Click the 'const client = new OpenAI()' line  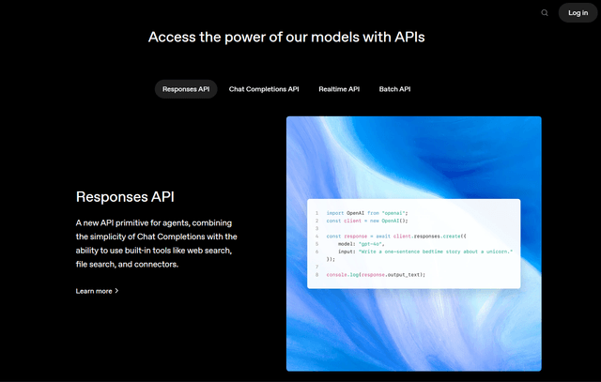(367, 221)
